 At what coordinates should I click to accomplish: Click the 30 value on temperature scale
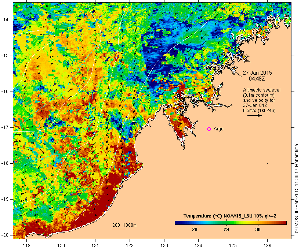(258, 230)
